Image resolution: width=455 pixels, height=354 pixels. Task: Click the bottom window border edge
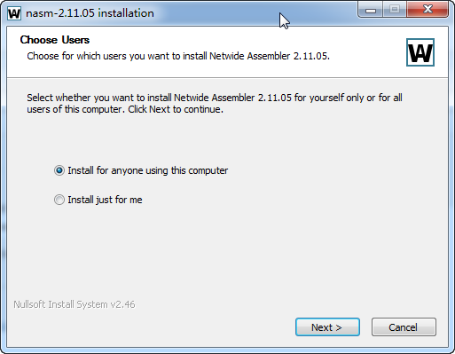coord(228,350)
